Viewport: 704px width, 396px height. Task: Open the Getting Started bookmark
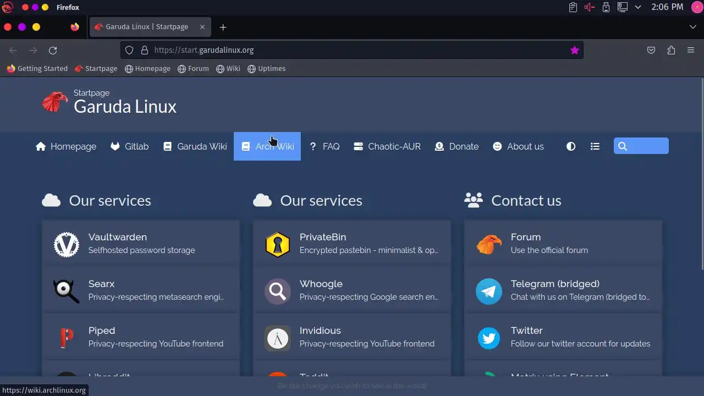37,69
